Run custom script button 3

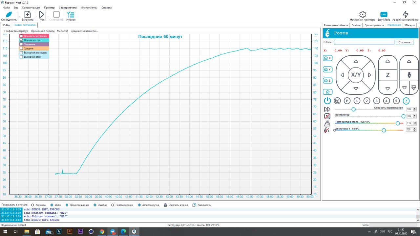377,101
